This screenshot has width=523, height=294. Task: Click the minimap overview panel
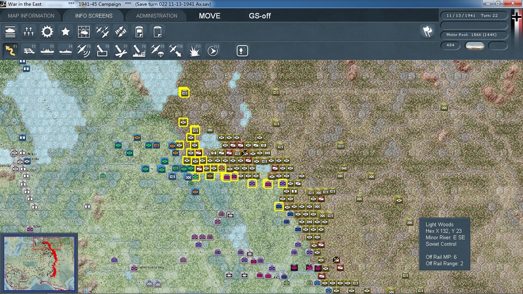tap(39, 263)
